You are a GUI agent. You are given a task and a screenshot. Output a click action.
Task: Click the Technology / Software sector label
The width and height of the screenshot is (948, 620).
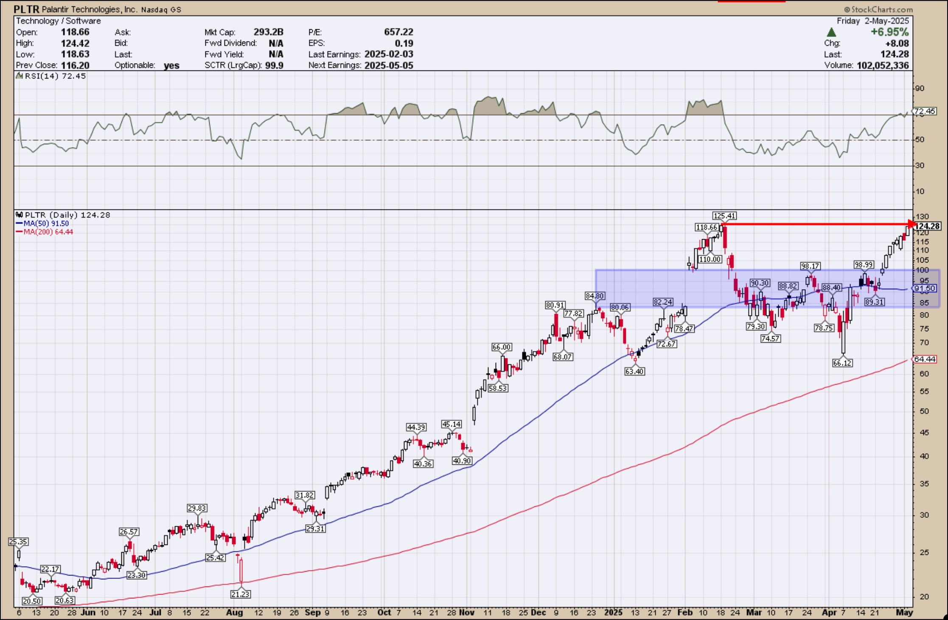59,21
